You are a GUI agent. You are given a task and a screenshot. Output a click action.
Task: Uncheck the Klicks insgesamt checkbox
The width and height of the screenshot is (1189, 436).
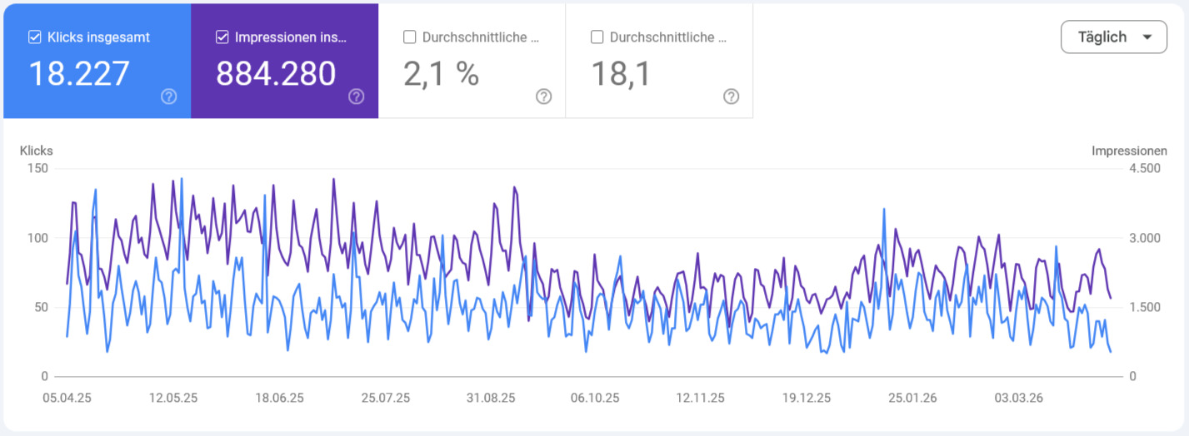[x=35, y=37]
